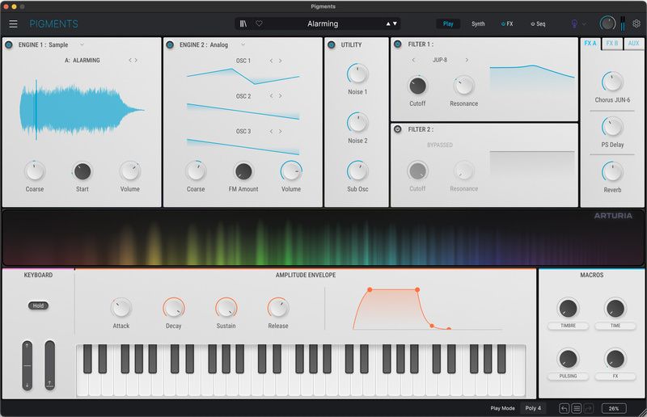Open Engine 2 type dropdown
Image resolution: width=647 pixels, height=417 pixels.
[x=243, y=44]
